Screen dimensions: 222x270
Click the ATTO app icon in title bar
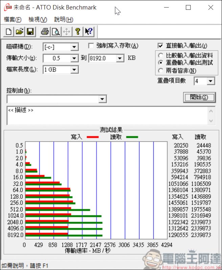click(x=7, y=8)
